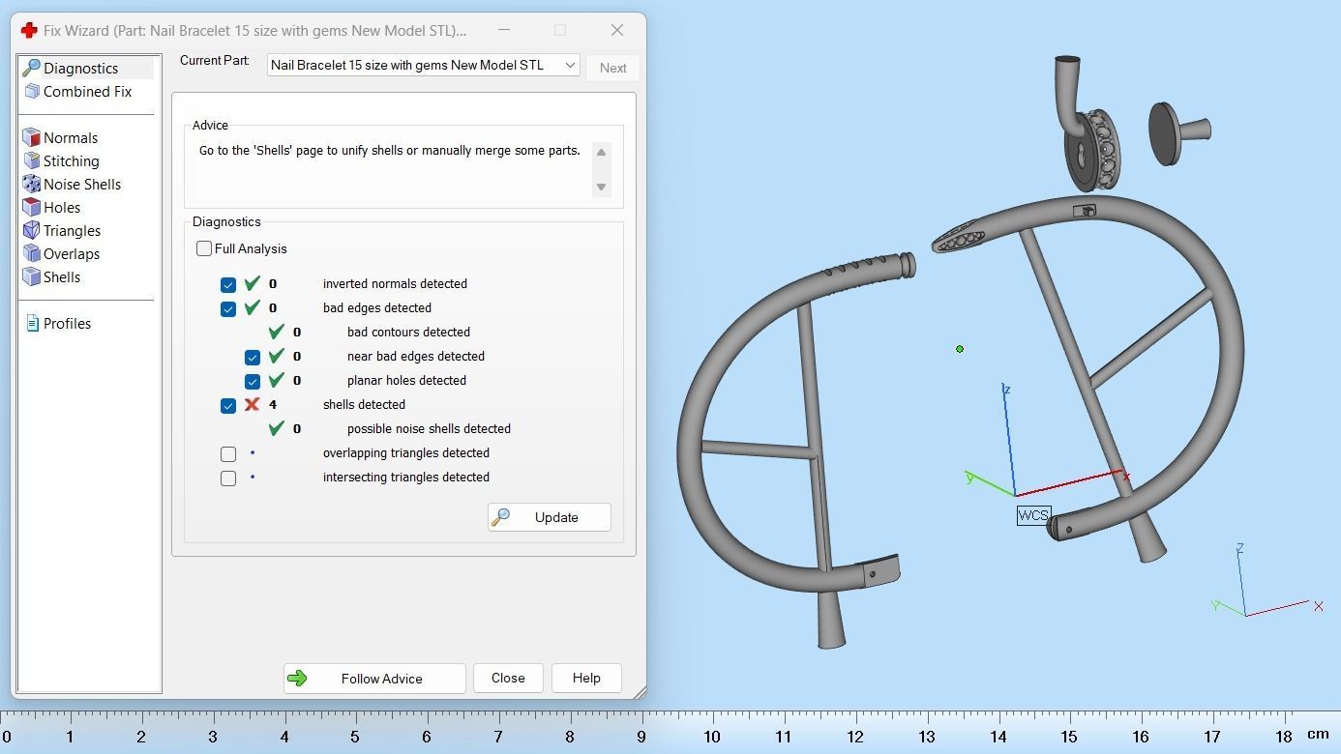The image size is (1341, 754).
Task: Click the WCS label in viewport
Action: click(1033, 515)
